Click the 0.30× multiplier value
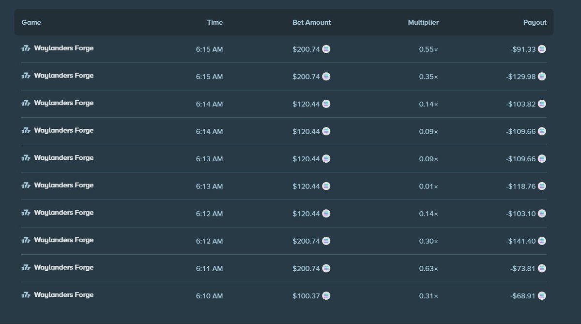 coord(428,241)
